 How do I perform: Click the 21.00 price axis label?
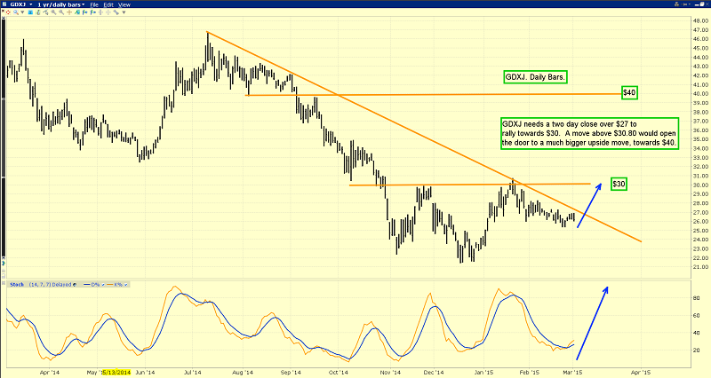coord(701,267)
